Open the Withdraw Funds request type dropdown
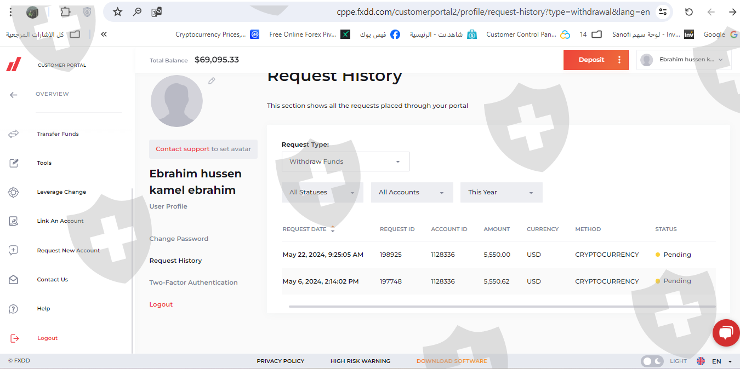 coord(345,162)
